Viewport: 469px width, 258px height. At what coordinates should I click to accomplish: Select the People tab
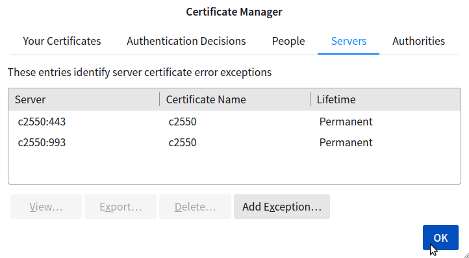288,41
